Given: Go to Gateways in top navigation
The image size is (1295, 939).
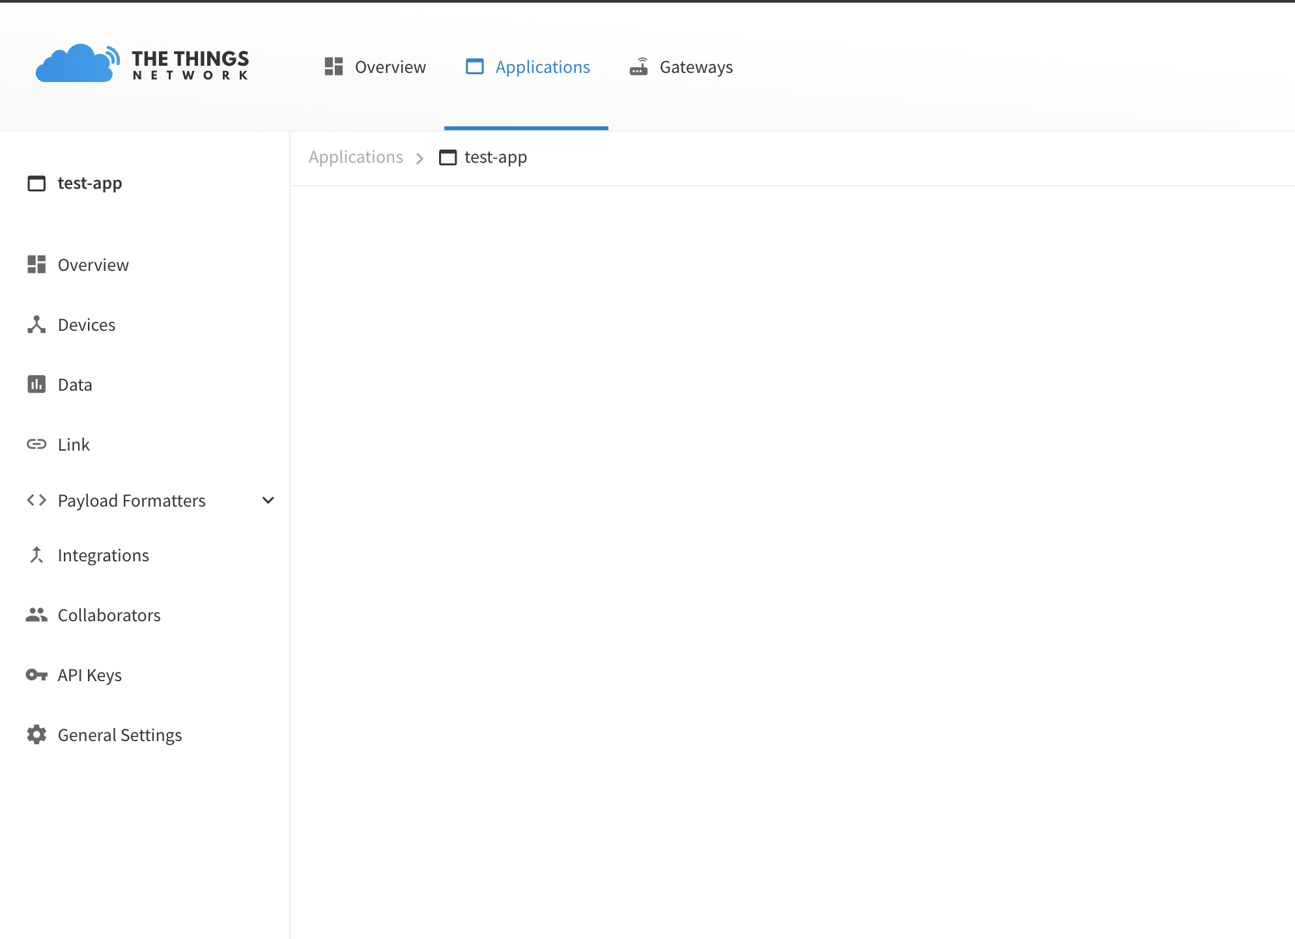Looking at the screenshot, I should pos(696,67).
